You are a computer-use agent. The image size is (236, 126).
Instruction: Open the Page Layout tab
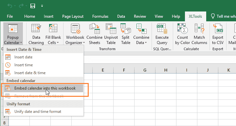(73, 16)
